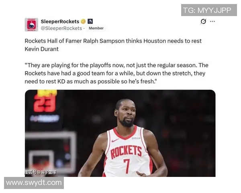Image resolution: width=241 pixels, height=193 pixels.
Task: Click the SleeperRockets display name
Action: coord(60,21)
